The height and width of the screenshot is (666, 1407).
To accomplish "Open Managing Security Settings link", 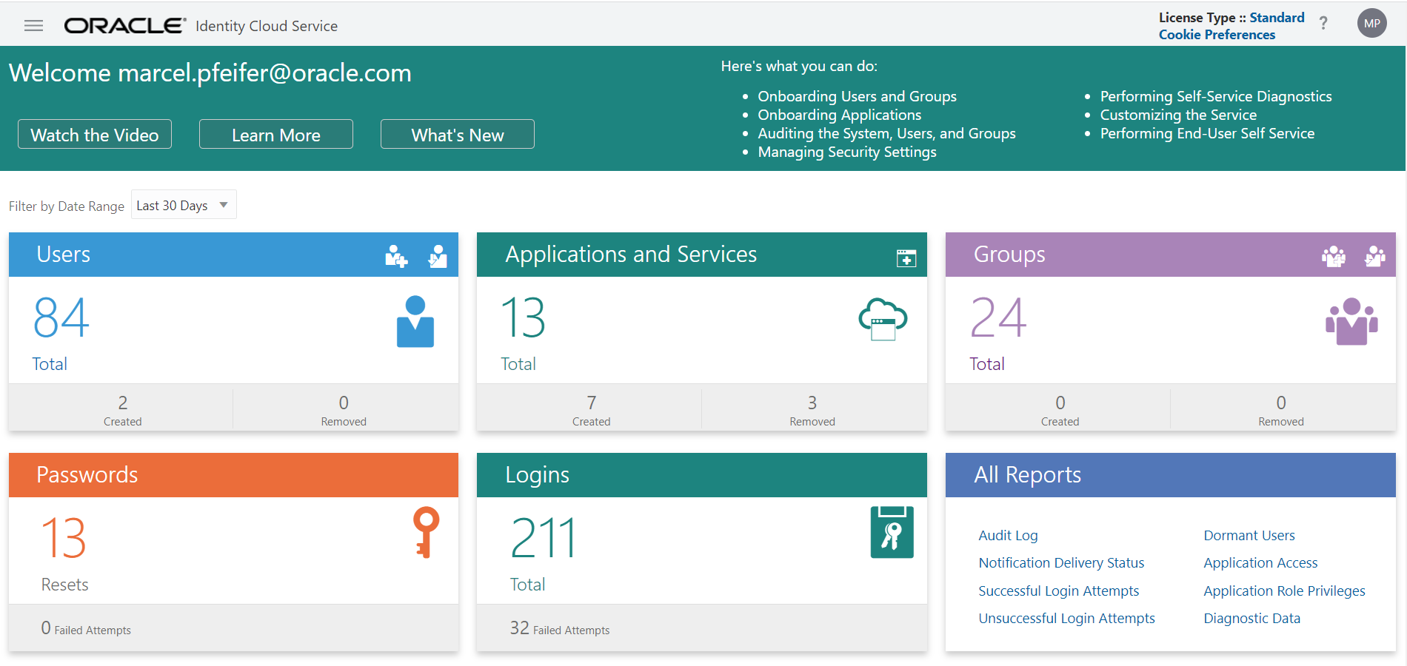I will point(847,152).
